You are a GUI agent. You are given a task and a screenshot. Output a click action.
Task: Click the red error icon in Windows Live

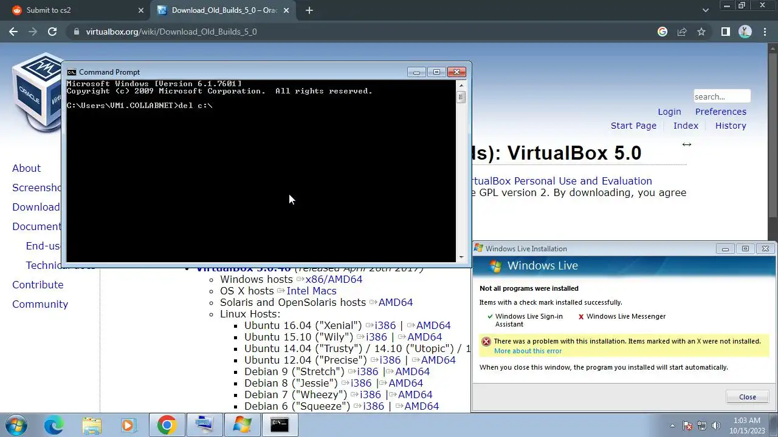[486, 342]
